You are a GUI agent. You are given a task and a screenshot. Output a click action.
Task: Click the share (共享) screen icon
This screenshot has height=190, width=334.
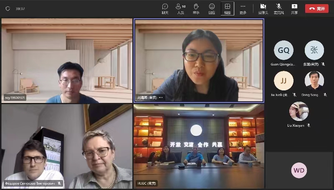(294, 8)
